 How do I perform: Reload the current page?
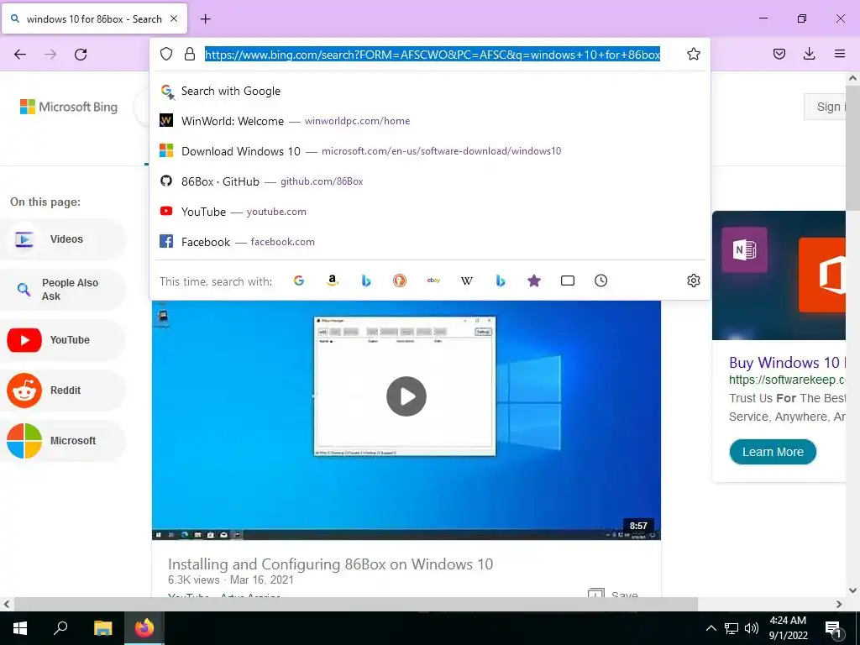click(x=81, y=55)
